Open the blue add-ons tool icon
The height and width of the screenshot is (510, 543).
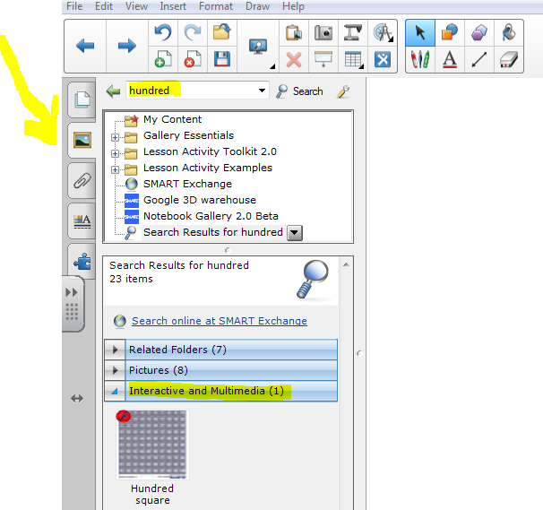(383, 59)
